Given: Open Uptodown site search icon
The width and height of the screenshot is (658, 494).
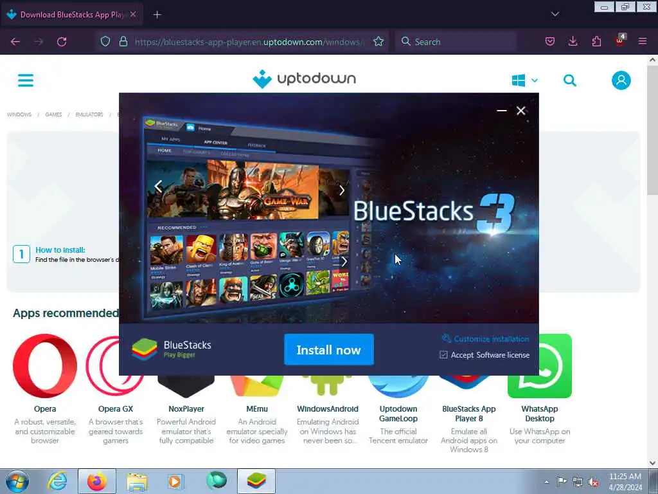Looking at the screenshot, I should [569, 80].
